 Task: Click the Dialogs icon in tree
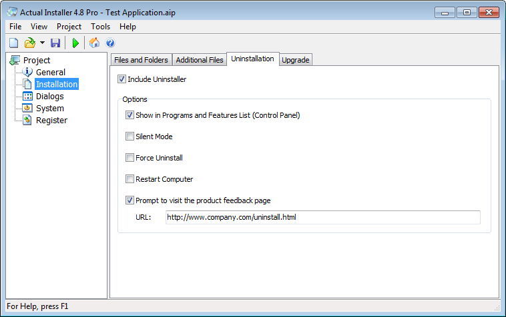coord(27,96)
